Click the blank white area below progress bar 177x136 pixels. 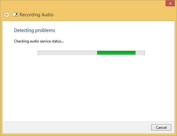click(x=88, y=88)
